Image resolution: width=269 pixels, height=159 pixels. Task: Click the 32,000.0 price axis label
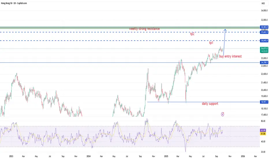tap(264, 20)
